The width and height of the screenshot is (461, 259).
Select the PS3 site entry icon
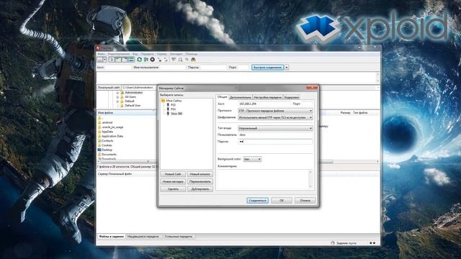pyautogui.click(x=168, y=105)
